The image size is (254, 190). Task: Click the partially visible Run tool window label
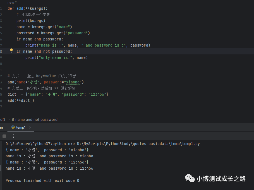click(x=1, y=128)
